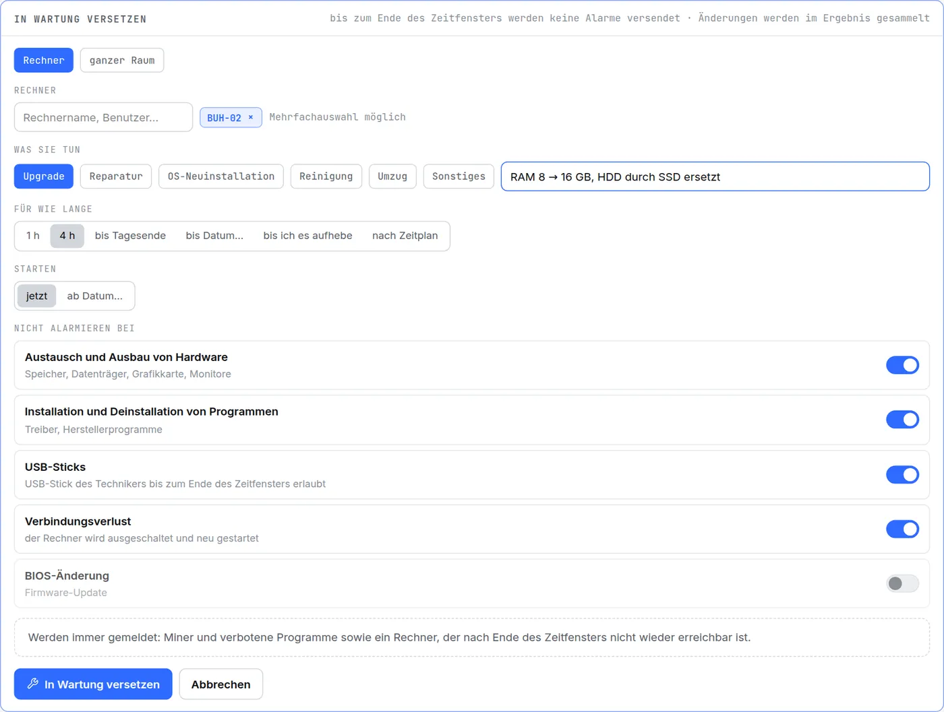Select Umzug as the task

[392, 176]
